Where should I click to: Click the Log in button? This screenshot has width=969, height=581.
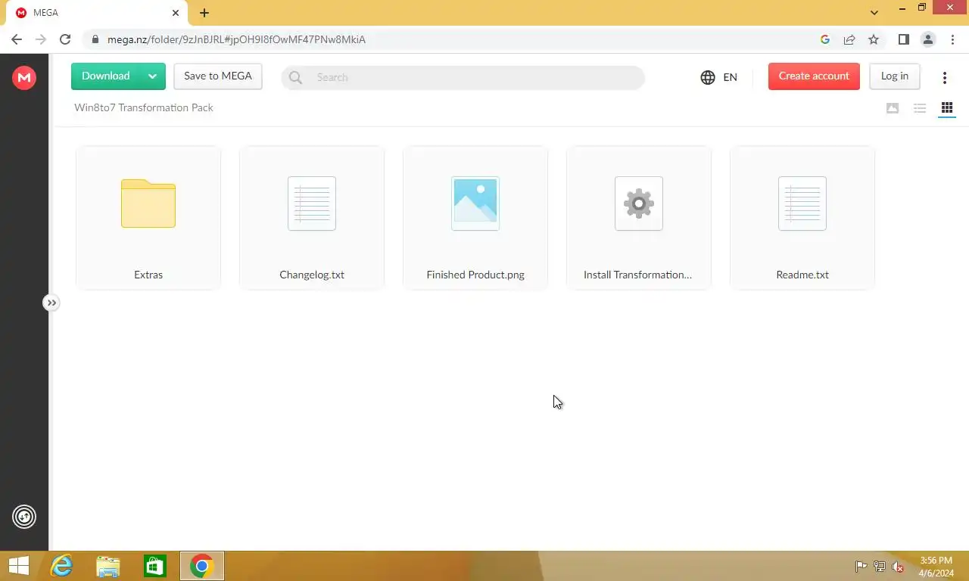tap(895, 76)
